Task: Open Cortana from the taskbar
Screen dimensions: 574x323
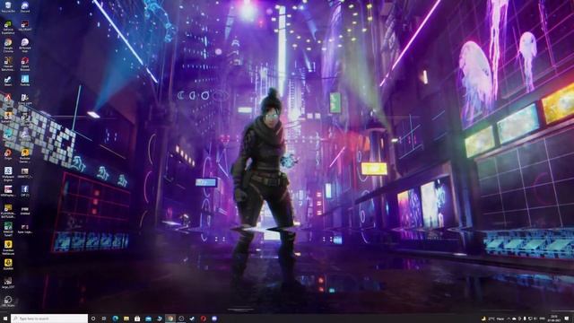Action: (x=93, y=319)
